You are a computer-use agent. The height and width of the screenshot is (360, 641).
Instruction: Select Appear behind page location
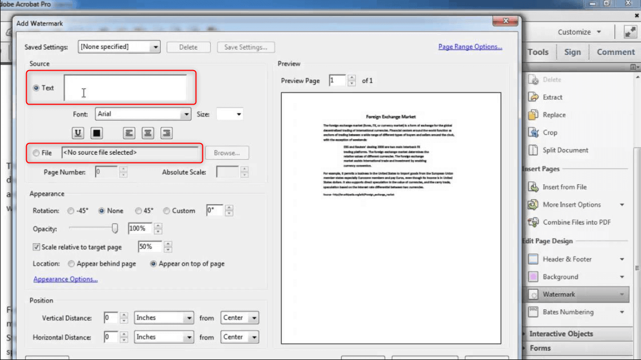[x=71, y=264]
